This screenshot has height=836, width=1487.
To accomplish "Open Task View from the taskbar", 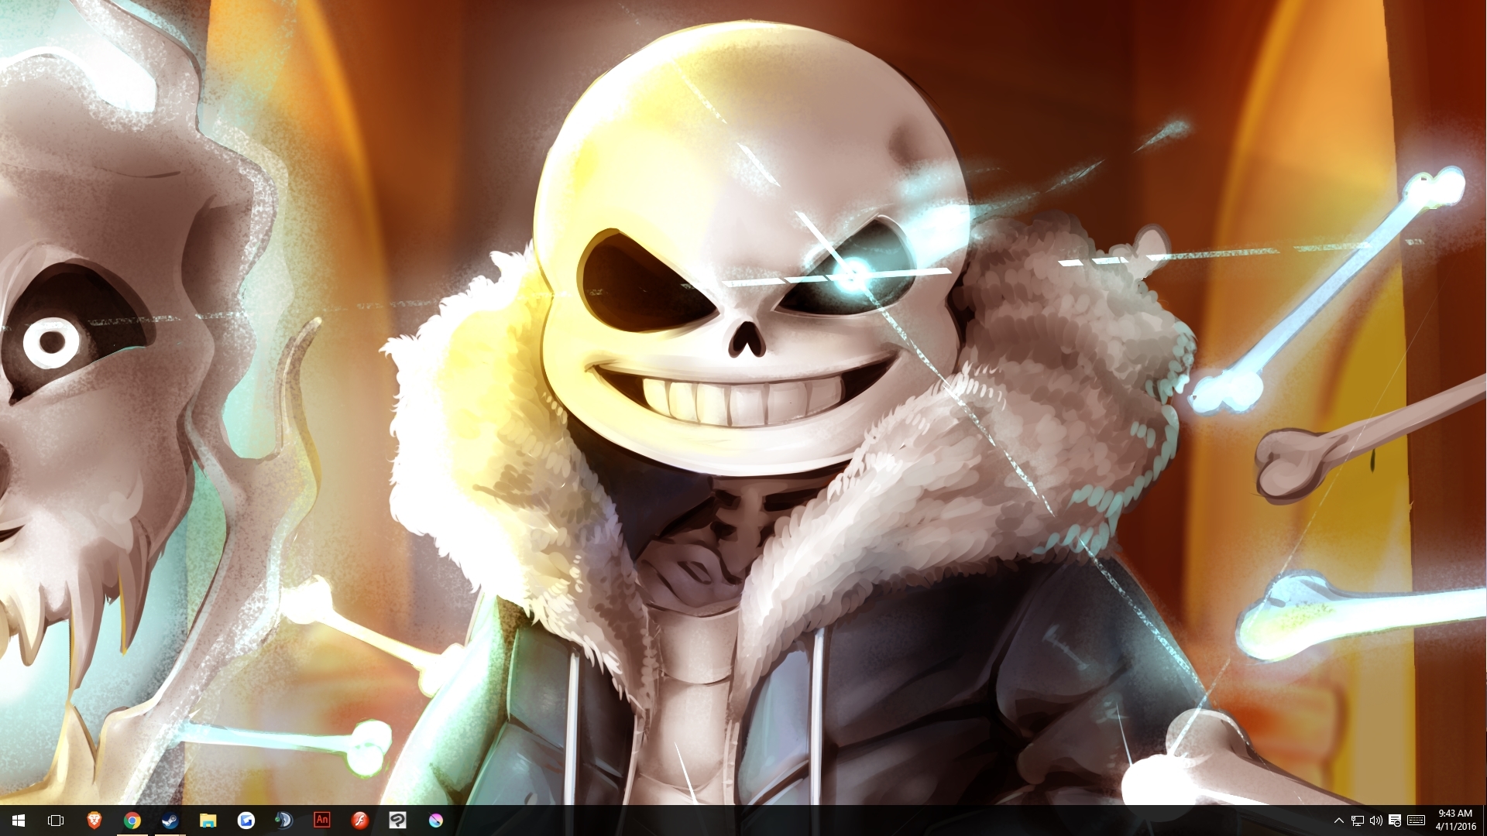I will pyautogui.click(x=56, y=821).
